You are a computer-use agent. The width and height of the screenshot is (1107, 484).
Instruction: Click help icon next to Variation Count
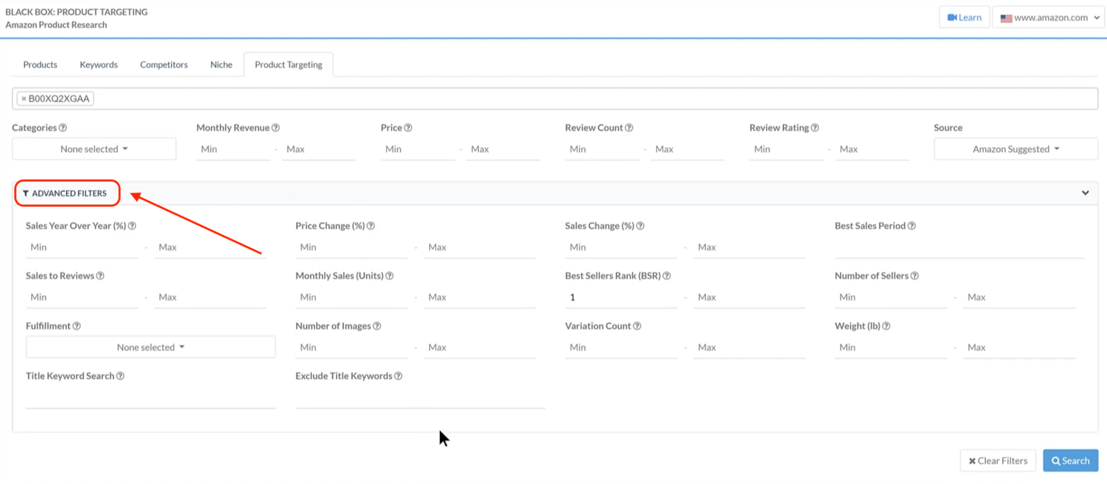tap(637, 326)
